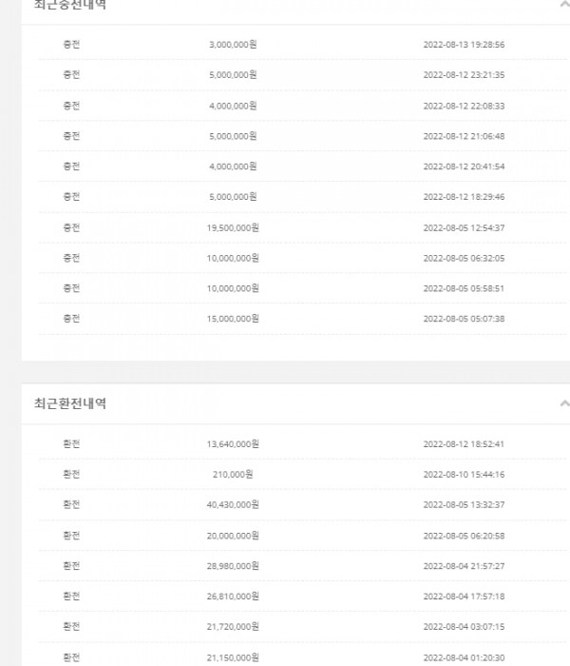Collapse the 최근환전내역 section chevron
The width and height of the screenshot is (570, 666).
(x=565, y=403)
